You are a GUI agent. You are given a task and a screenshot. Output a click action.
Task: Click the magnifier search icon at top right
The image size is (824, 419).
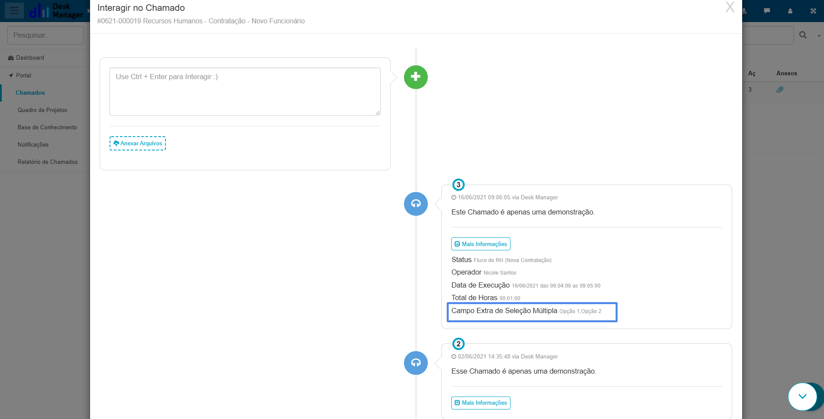(x=803, y=35)
